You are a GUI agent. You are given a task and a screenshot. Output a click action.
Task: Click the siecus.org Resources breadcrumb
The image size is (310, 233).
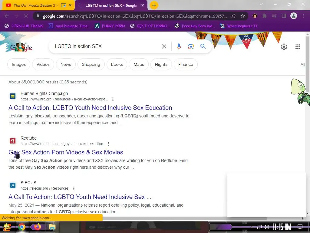click(x=45, y=188)
